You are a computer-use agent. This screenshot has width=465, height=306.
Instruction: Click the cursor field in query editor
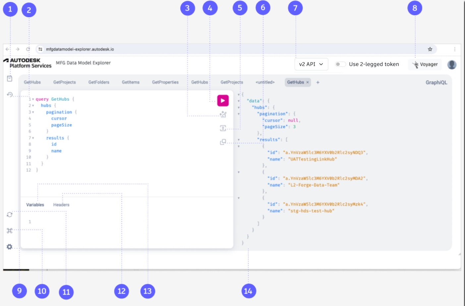59,118
